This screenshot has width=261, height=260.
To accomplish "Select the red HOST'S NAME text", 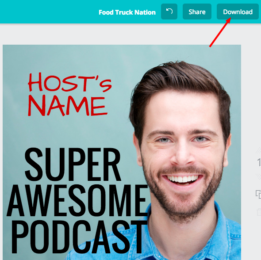I will [x=69, y=94].
